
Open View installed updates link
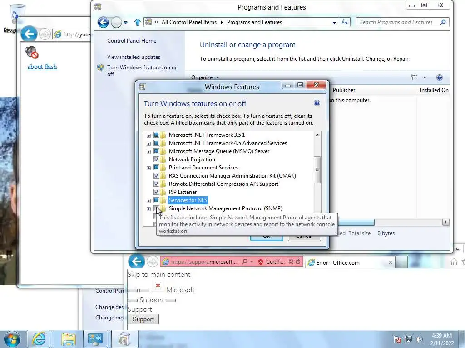(x=134, y=57)
